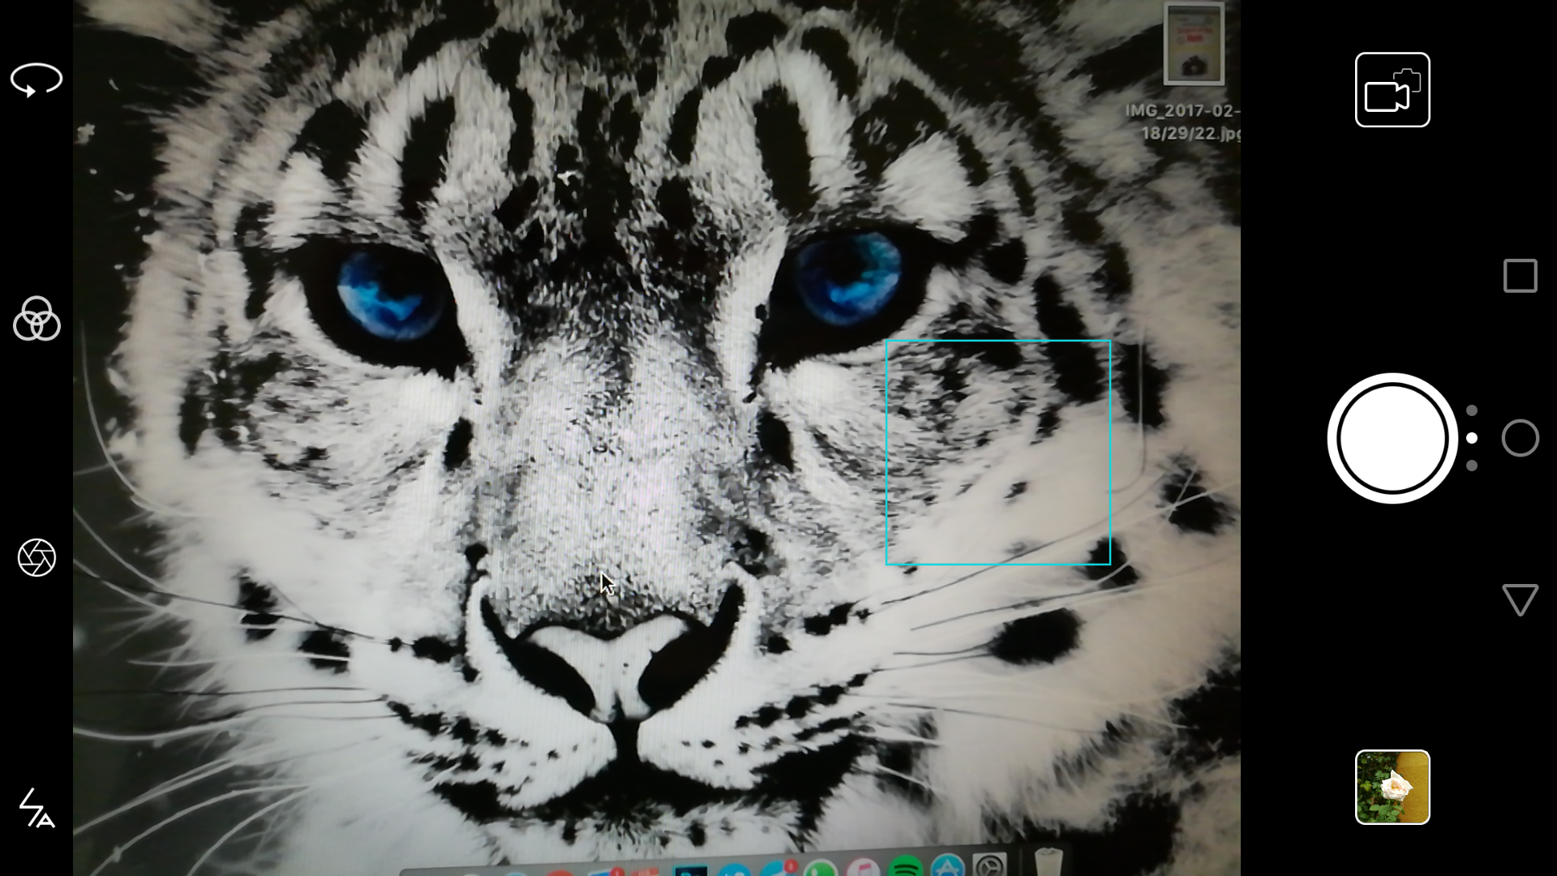Open last photo thumbnail of white rose

tap(1392, 787)
